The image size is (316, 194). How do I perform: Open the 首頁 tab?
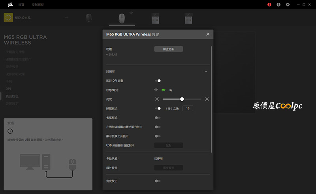pyautogui.click(x=21, y=5)
